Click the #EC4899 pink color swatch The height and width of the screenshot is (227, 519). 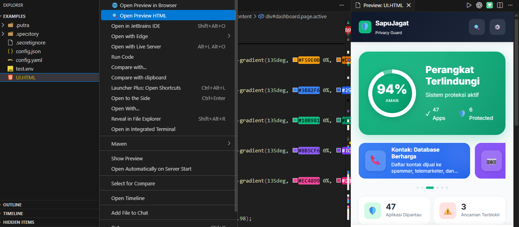[x=295, y=181]
